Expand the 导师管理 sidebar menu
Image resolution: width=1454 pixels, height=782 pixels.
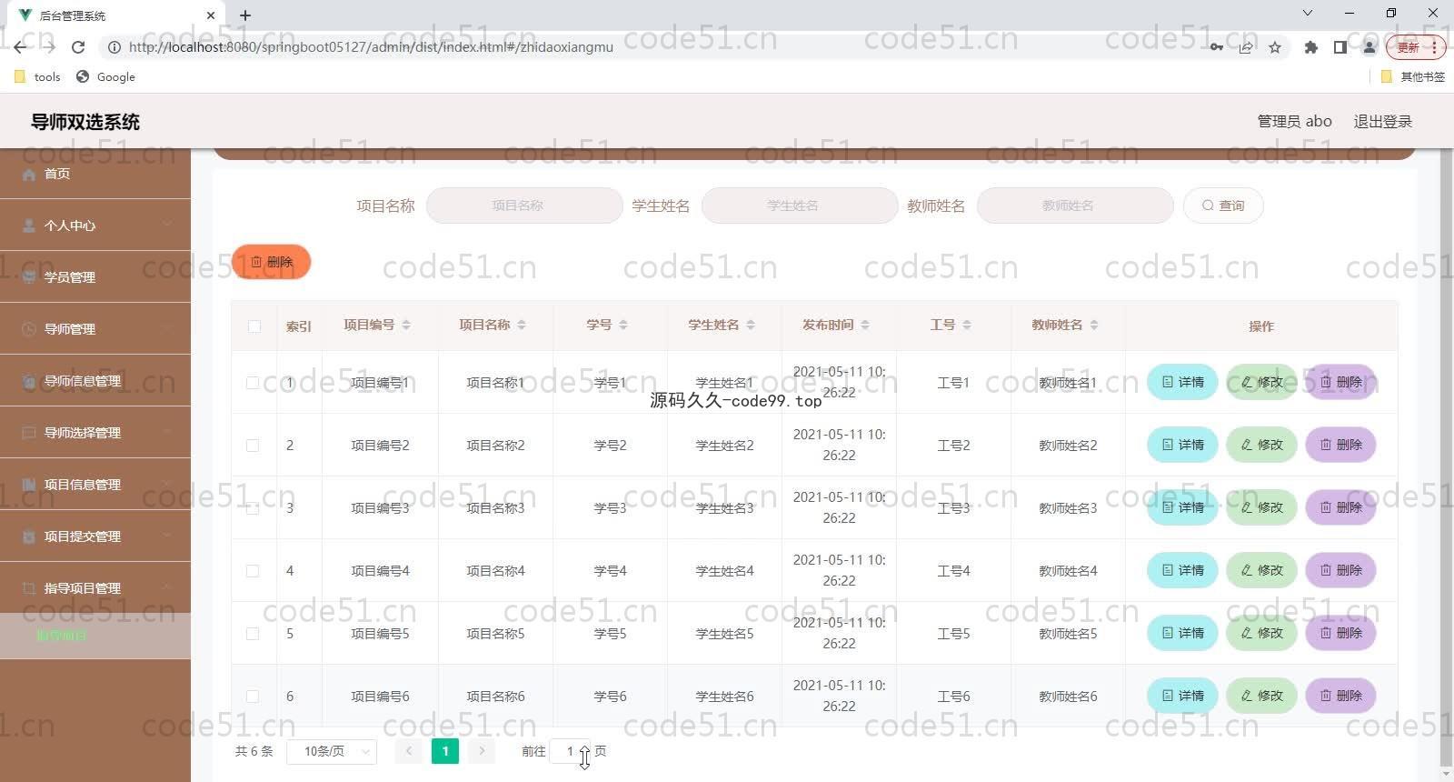pyautogui.click(x=95, y=329)
